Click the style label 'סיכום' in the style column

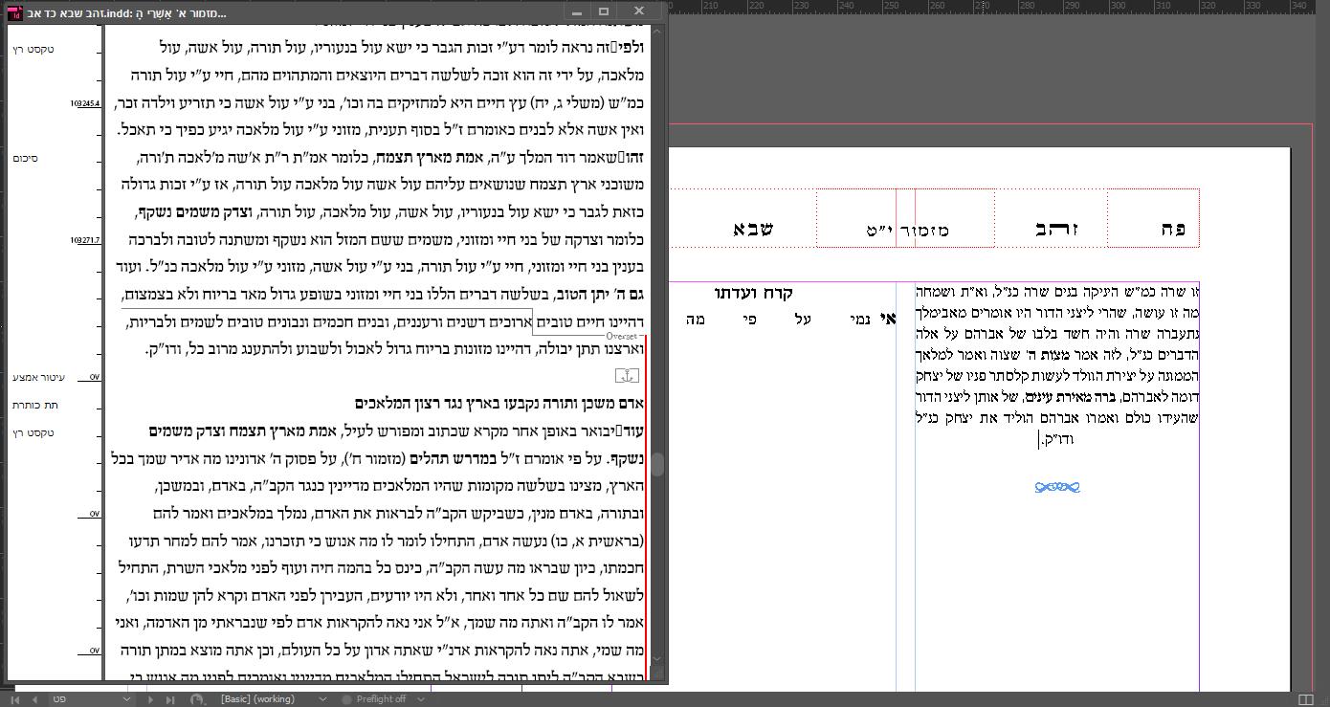point(26,158)
